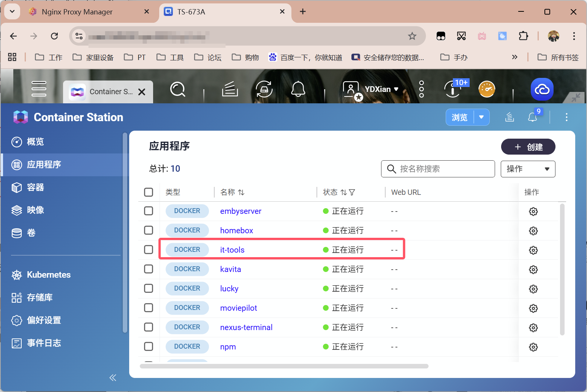This screenshot has height=392, width=587.
Task: Open Container Station notification bell
Action: 532,117
